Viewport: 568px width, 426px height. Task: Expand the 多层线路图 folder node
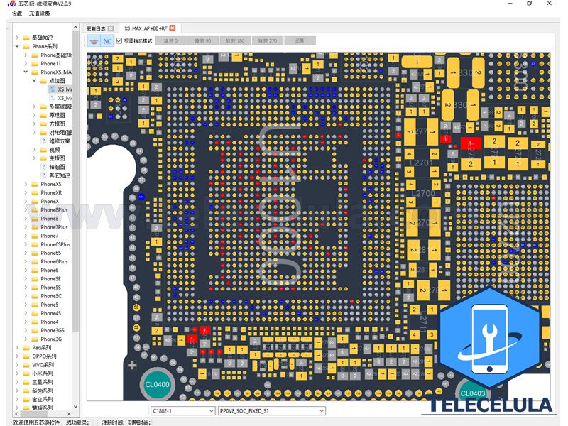tap(34, 106)
